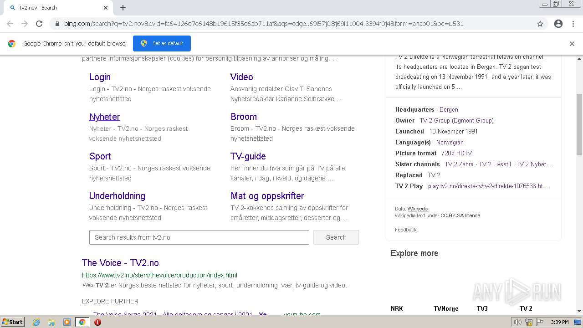Screen dimensions: 583x328
Task: Click the Norwegian language link
Action: tap(450, 142)
